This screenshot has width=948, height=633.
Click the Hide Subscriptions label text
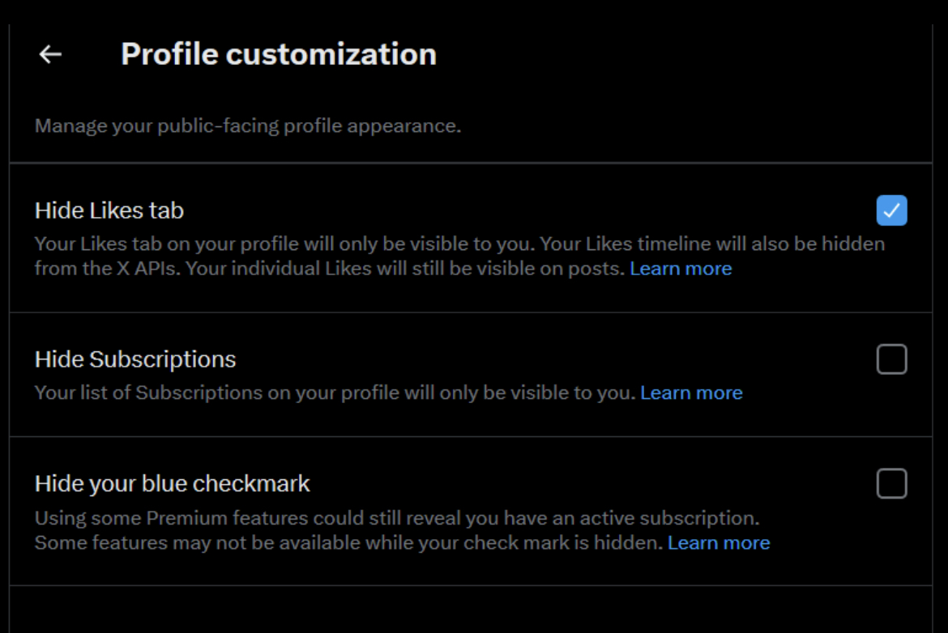pos(135,359)
